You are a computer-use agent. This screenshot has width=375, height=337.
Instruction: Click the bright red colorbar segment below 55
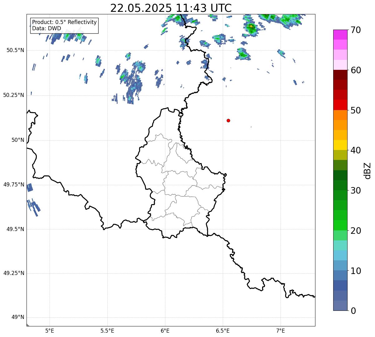tap(340, 105)
